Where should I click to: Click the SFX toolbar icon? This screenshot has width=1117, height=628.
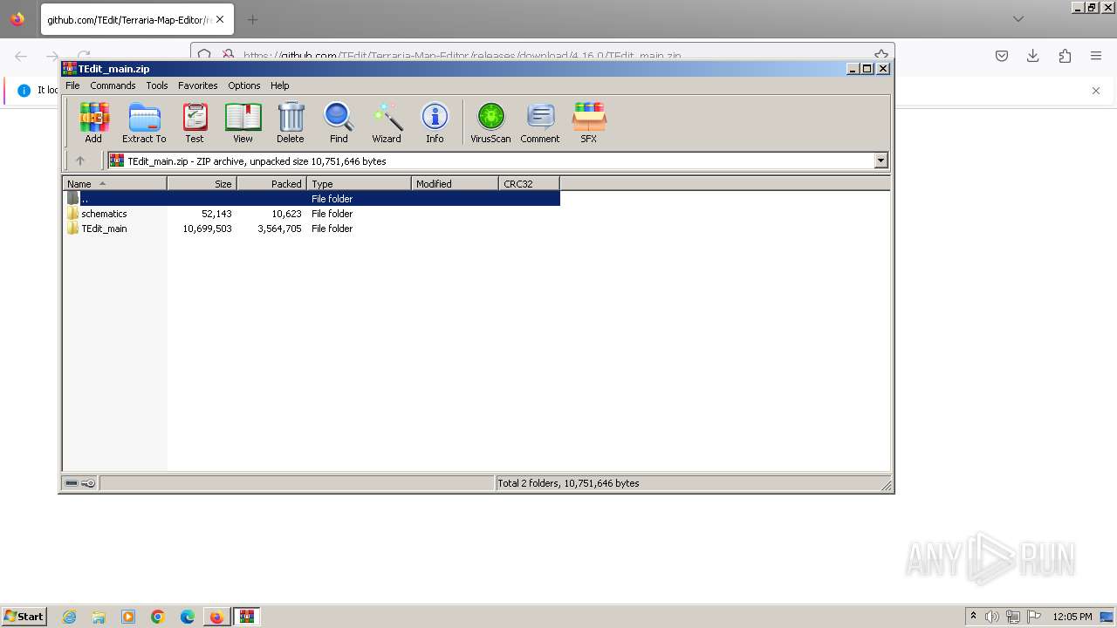(589, 122)
